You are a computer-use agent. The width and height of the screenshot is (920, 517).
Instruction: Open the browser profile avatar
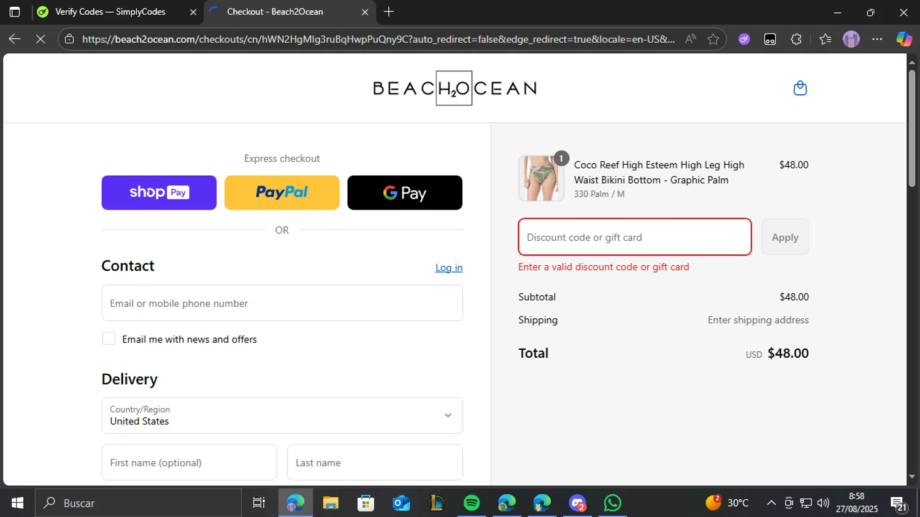click(851, 39)
